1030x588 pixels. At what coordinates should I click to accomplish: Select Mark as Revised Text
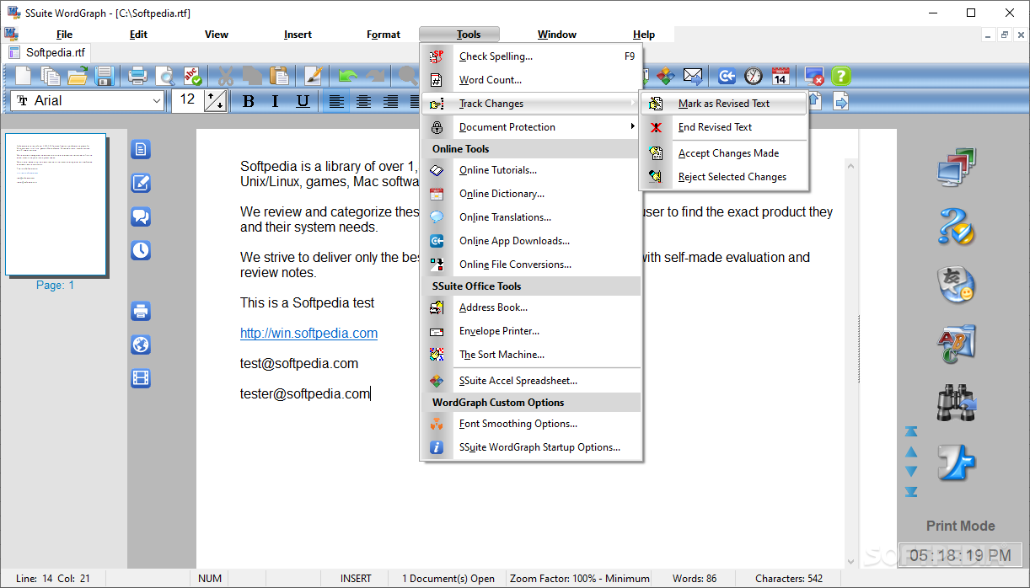pyautogui.click(x=724, y=104)
